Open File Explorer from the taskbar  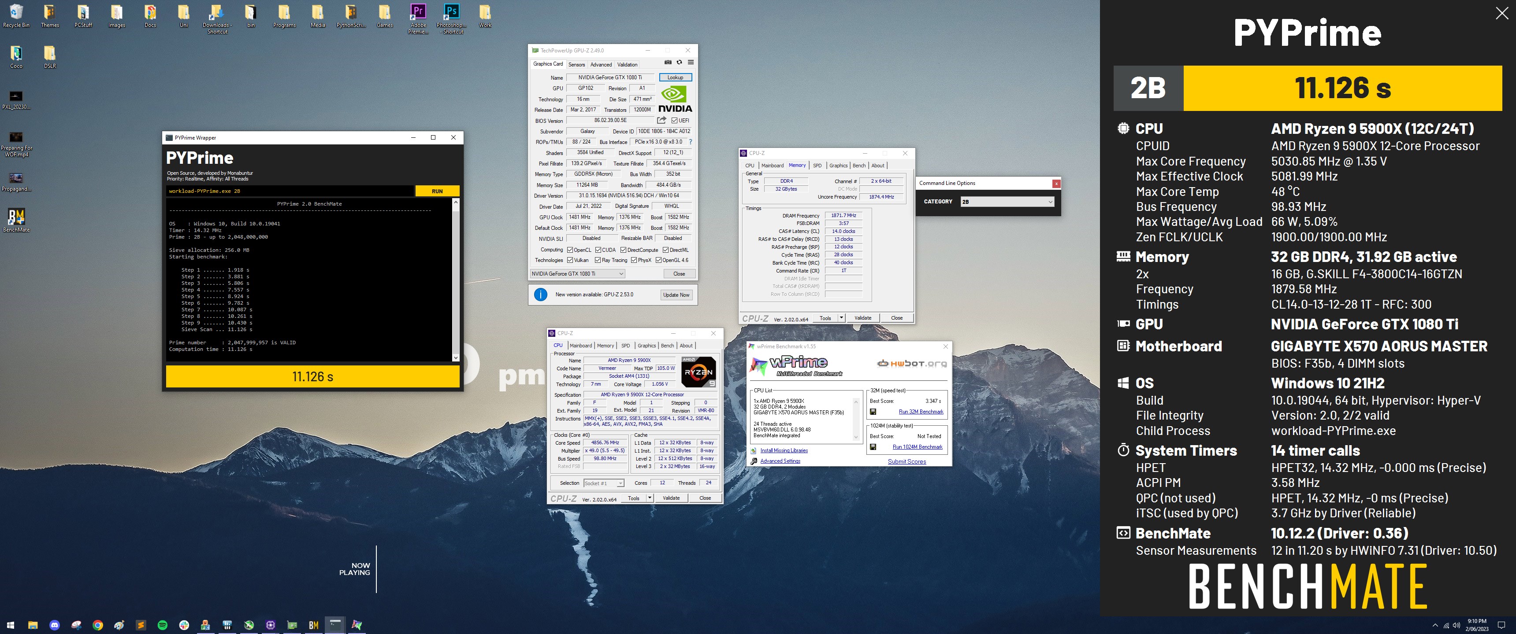[33, 625]
